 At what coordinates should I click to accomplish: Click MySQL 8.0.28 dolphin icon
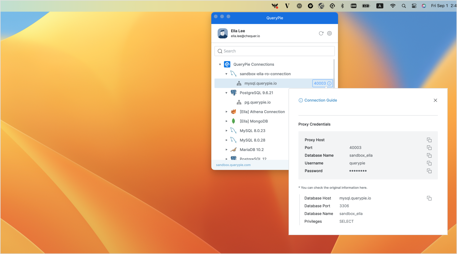click(x=233, y=140)
